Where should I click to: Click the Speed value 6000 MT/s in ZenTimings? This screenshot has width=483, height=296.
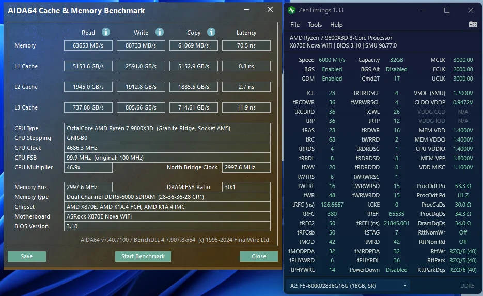point(332,60)
